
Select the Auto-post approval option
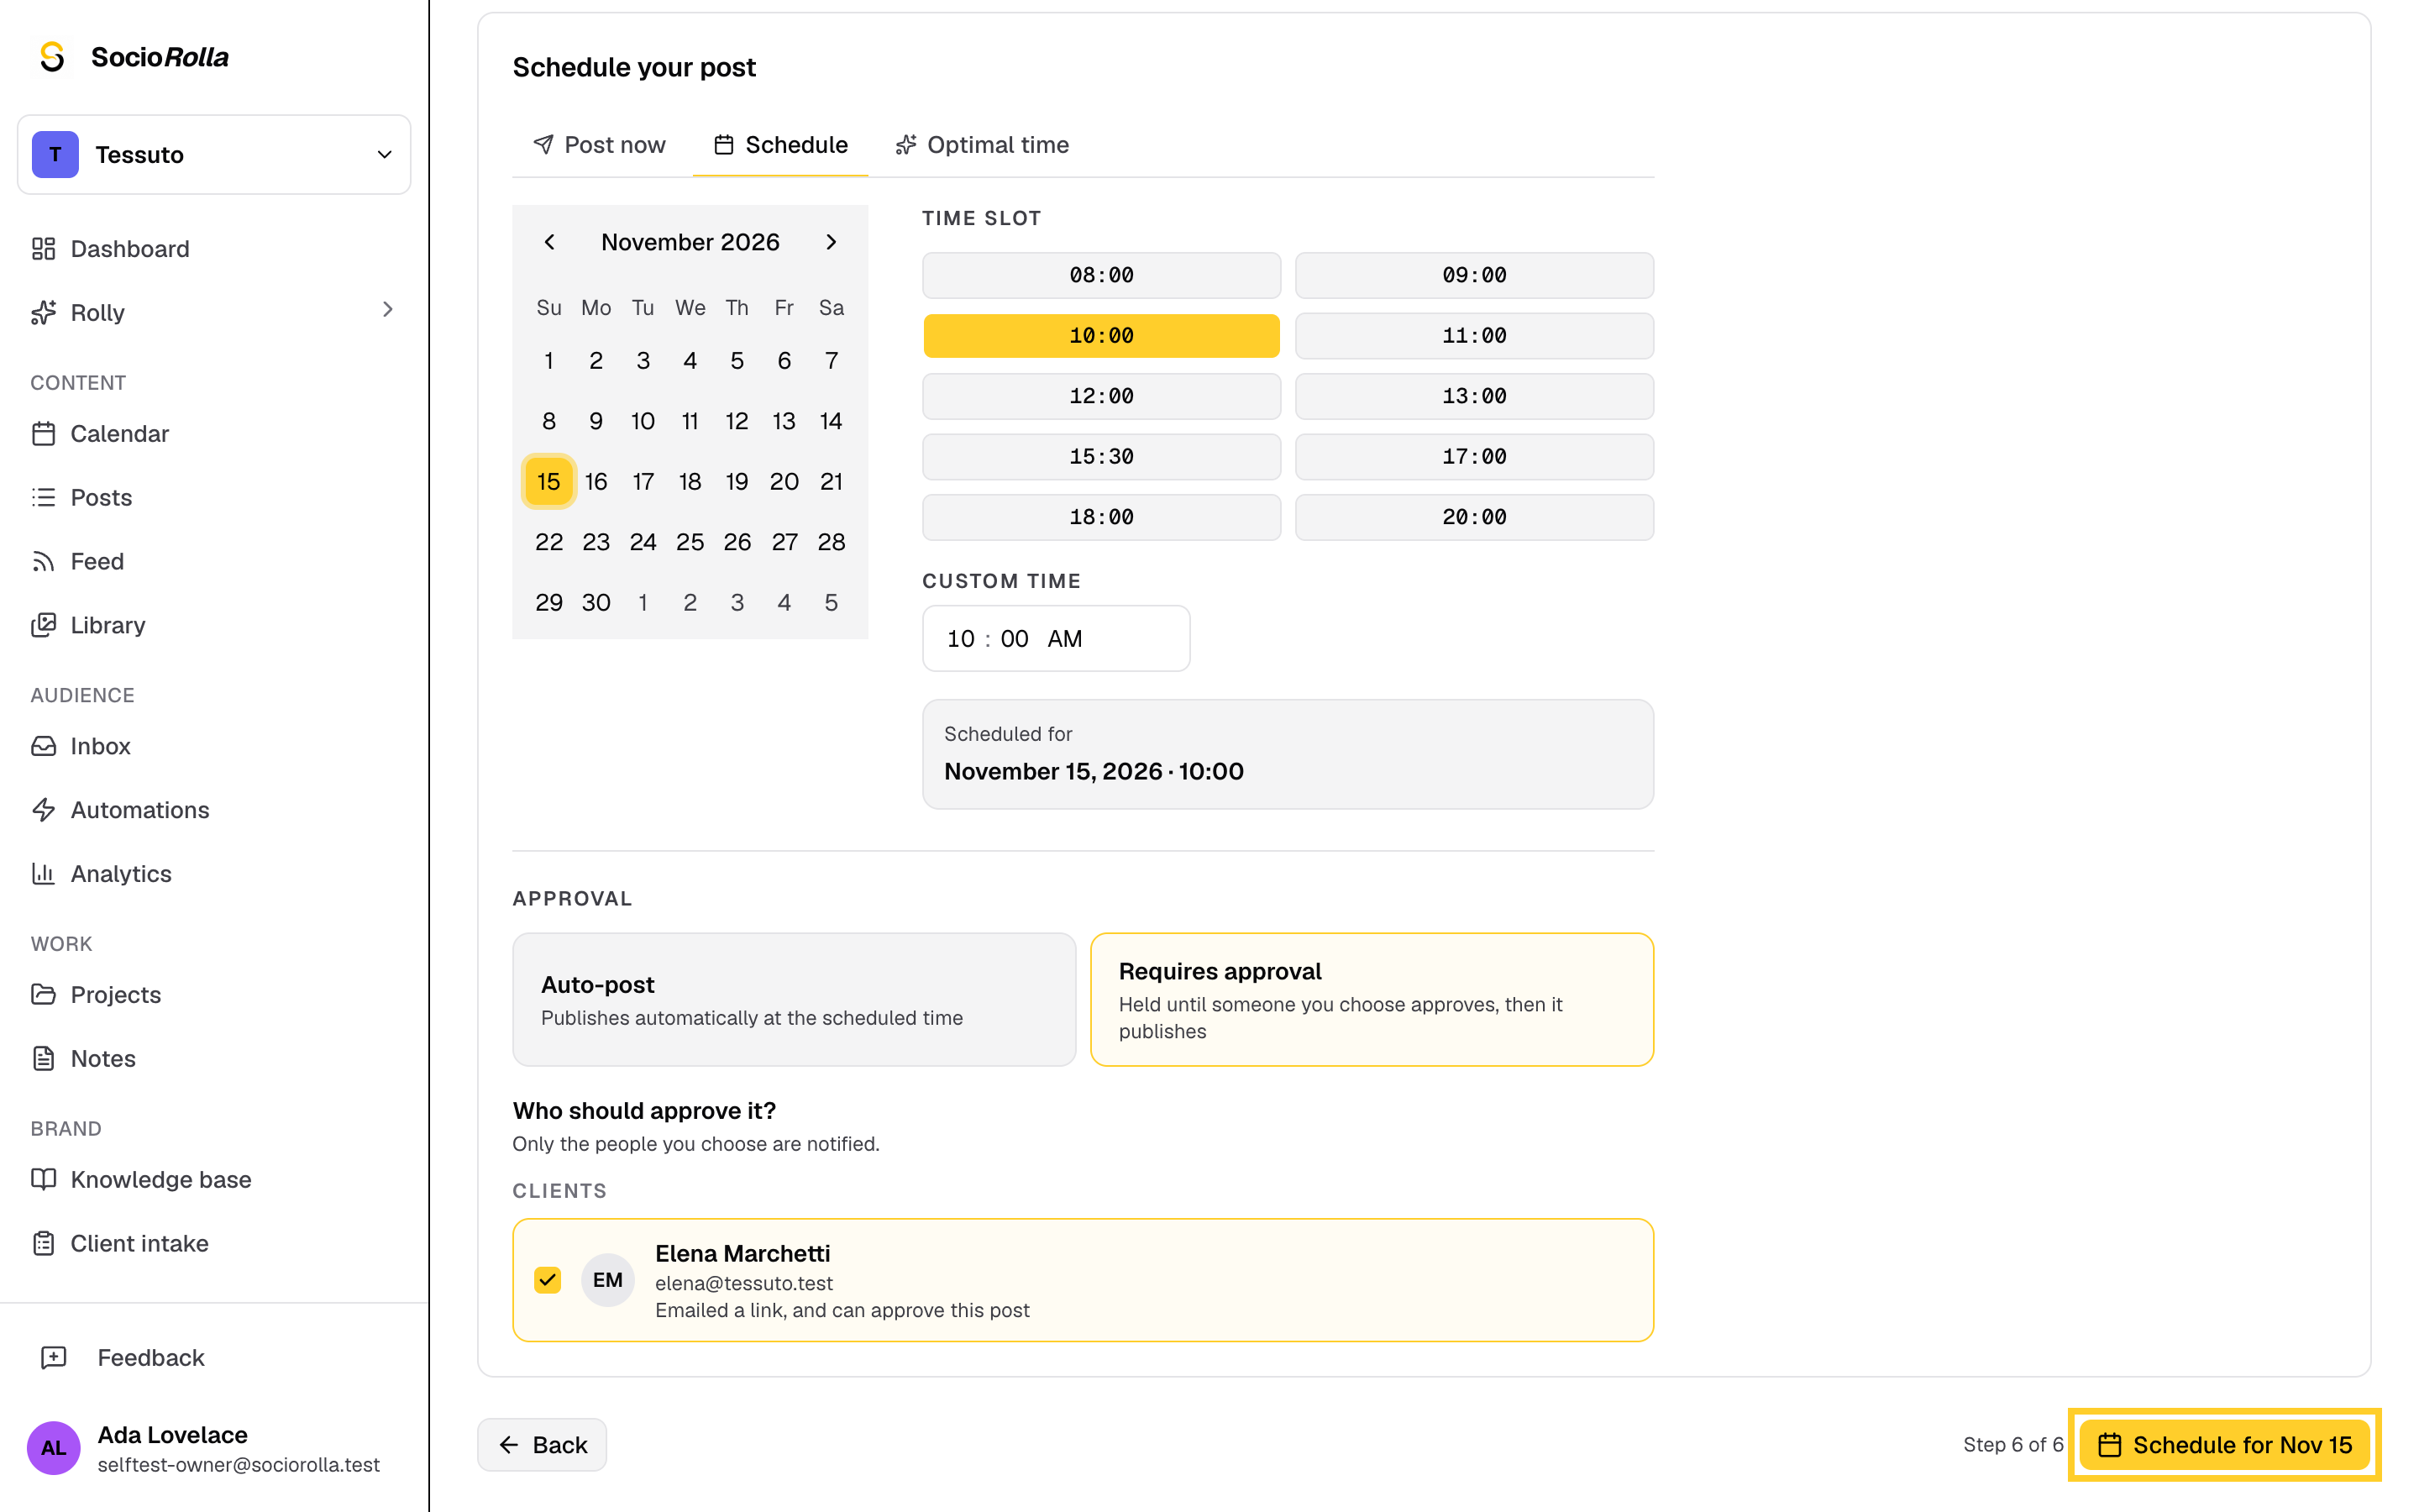click(x=794, y=1000)
